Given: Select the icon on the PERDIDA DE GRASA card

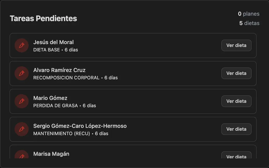Looking at the screenshot, I should point(22,101).
